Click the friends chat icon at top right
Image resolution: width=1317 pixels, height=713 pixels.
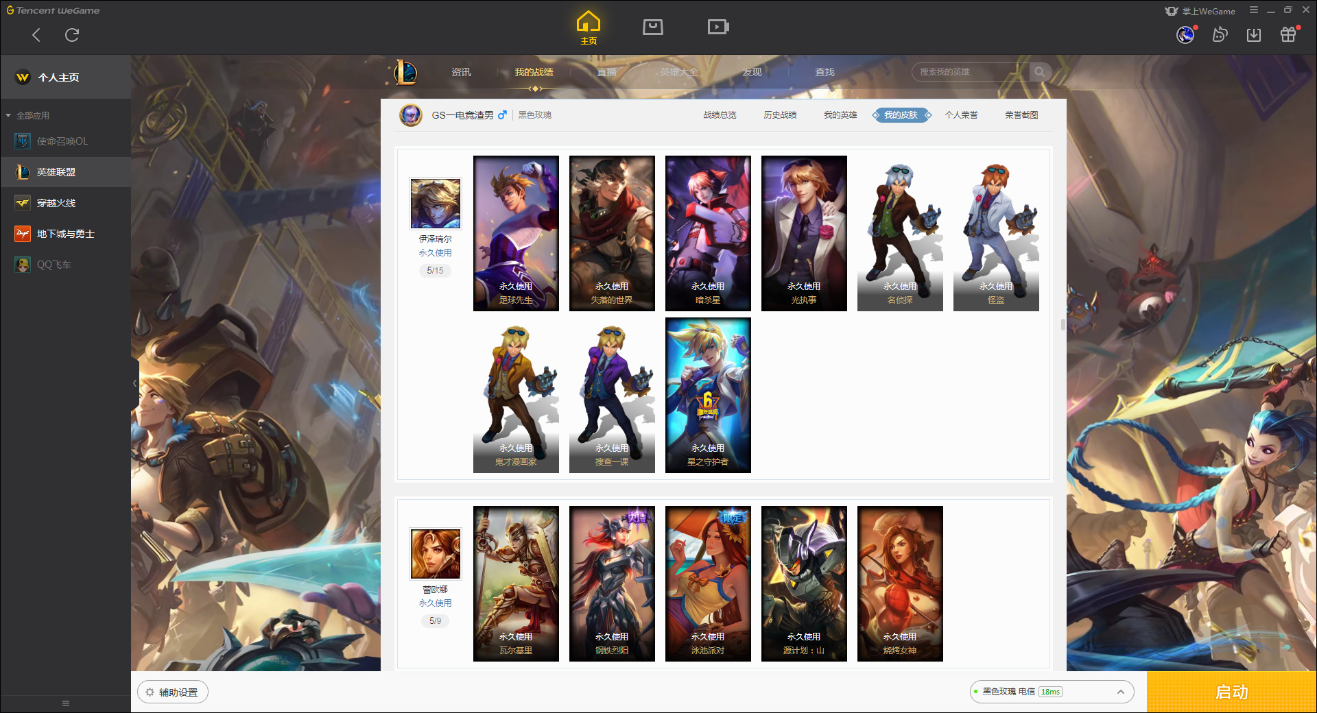pos(1220,34)
